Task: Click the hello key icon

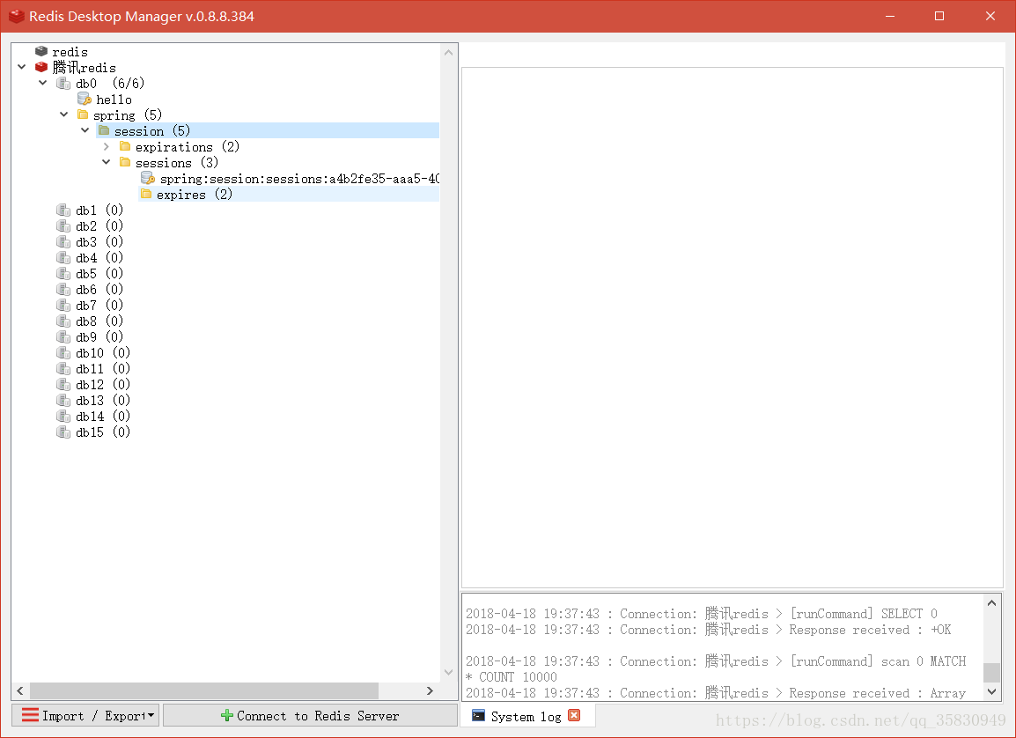Action: click(x=85, y=100)
